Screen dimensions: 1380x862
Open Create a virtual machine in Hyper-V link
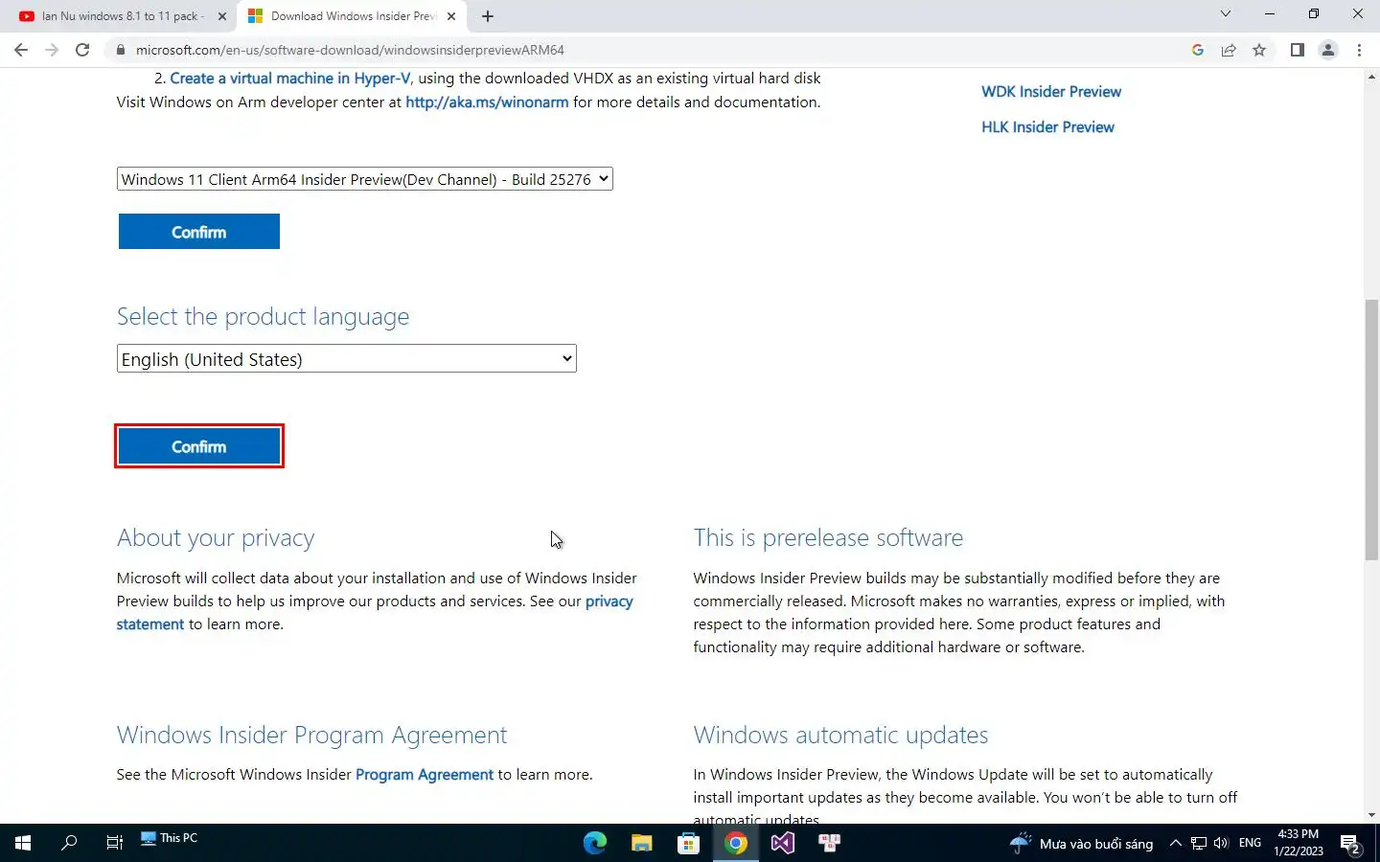[290, 79]
